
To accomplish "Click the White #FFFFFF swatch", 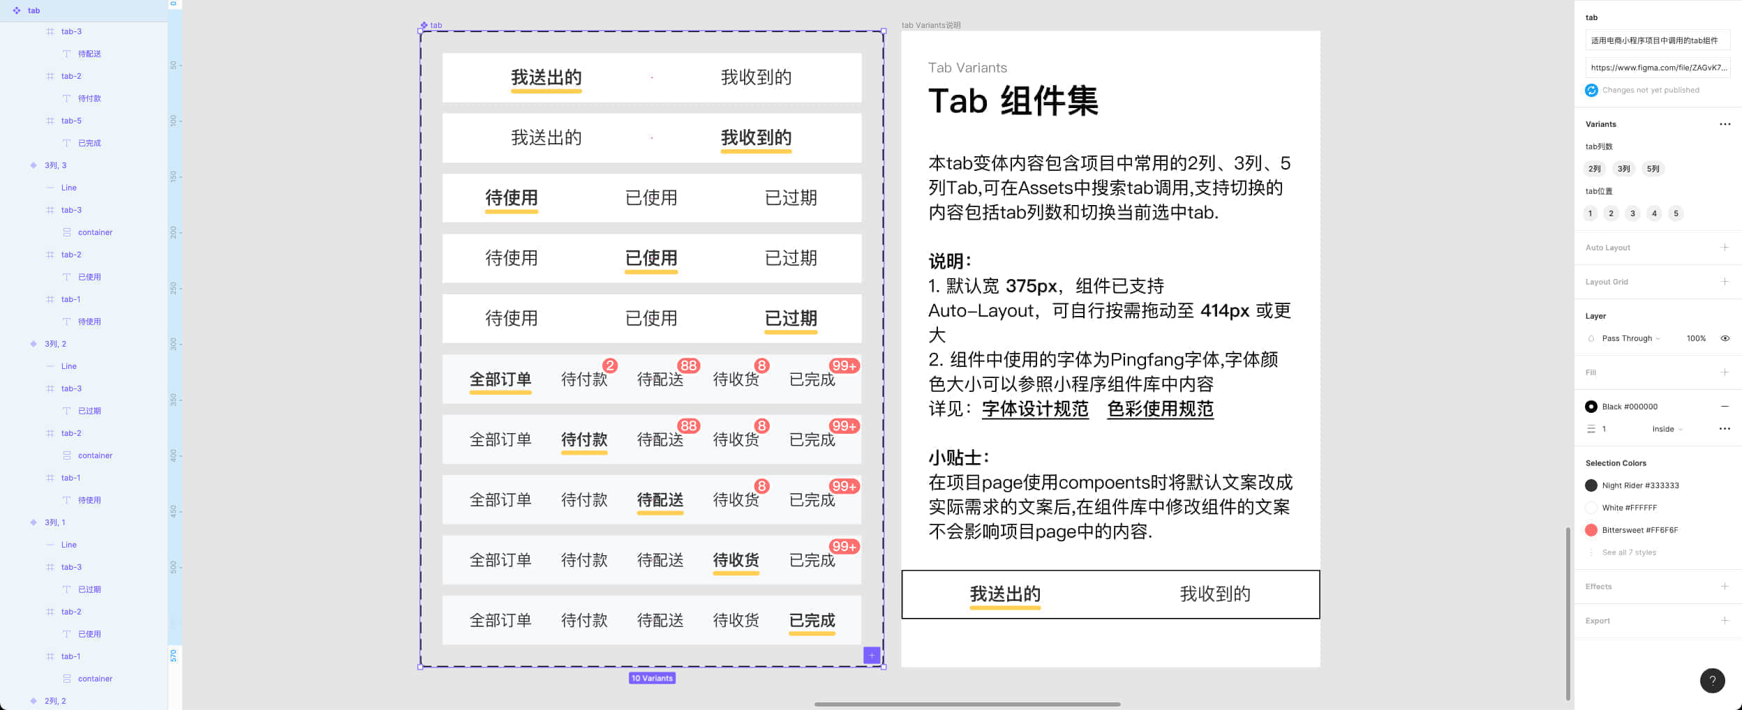I will 1591,508.
